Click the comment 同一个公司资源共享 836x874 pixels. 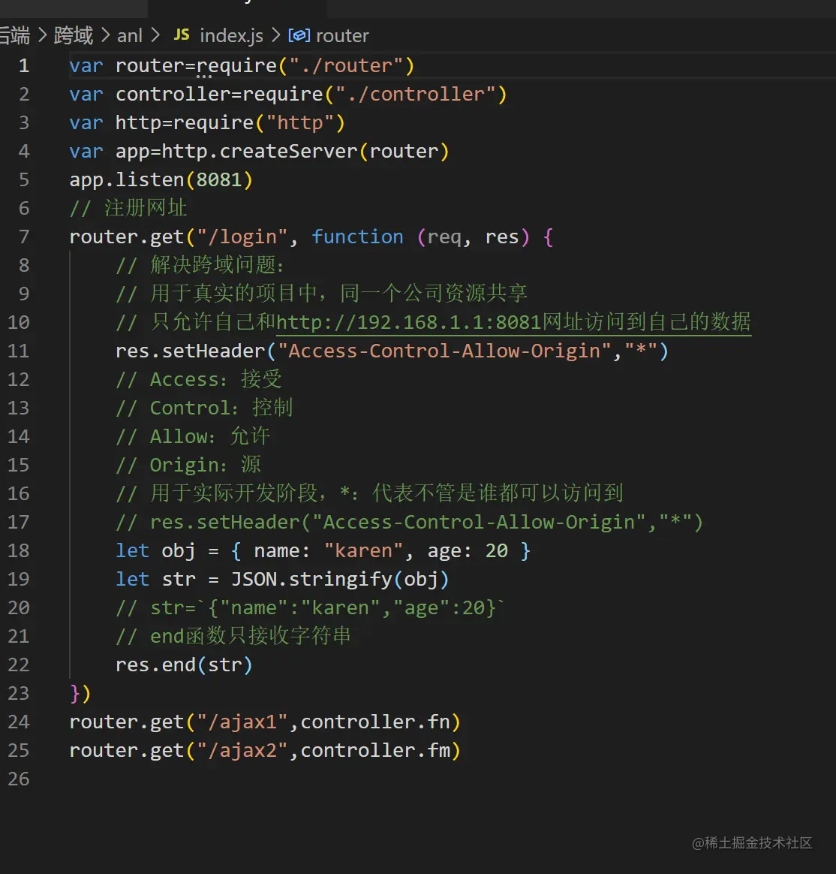pyautogui.click(x=434, y=294)
